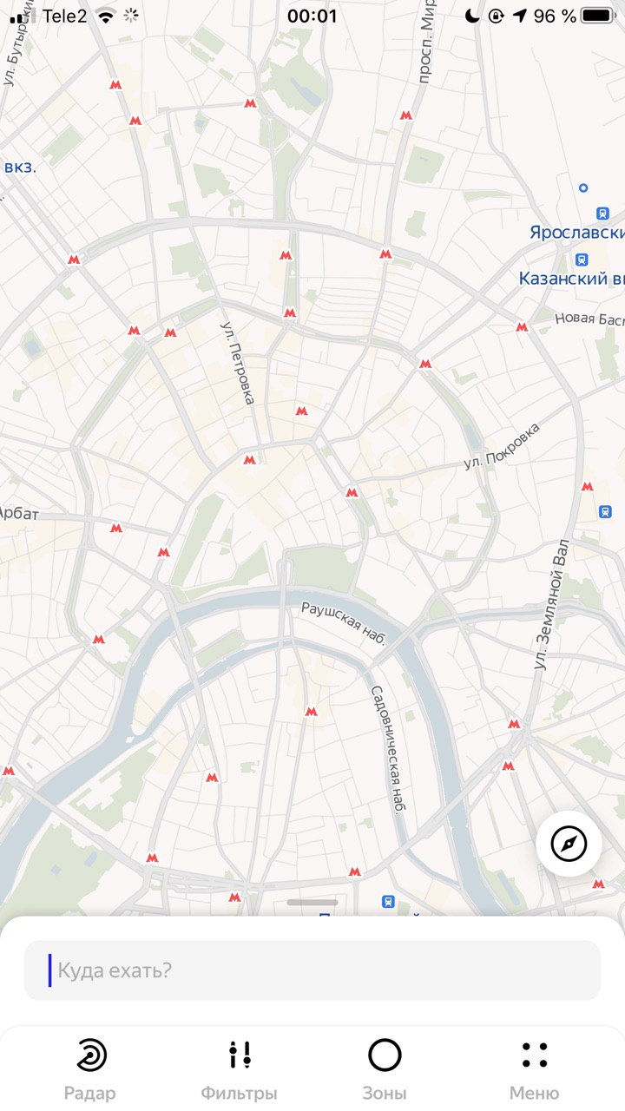Tap the Wi-Fi icon in status bar
The image size is (625, 1111).
click(x=106, y=16)
